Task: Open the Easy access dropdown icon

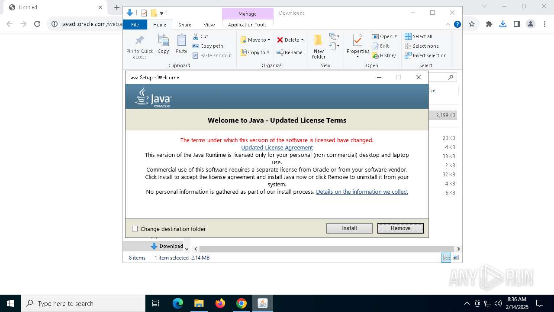Action: point(334,45)
